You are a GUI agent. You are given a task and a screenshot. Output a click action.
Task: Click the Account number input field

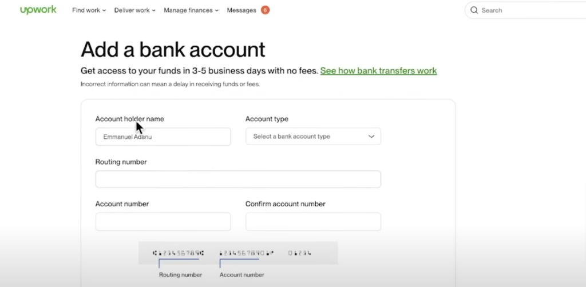(x=163, y=222)
